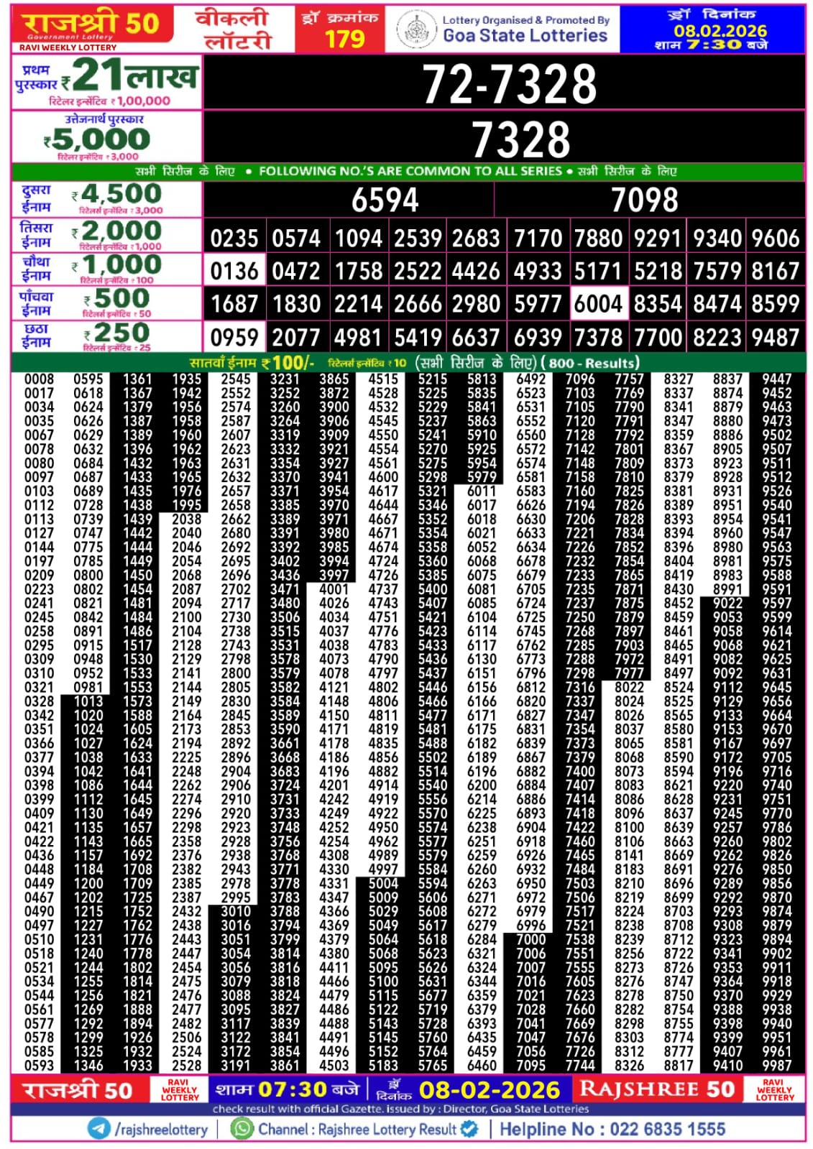Open the Rajshree Lottery Result channel link
The width and height of the screenshot is (813, 1149).
coord(357,1129)
